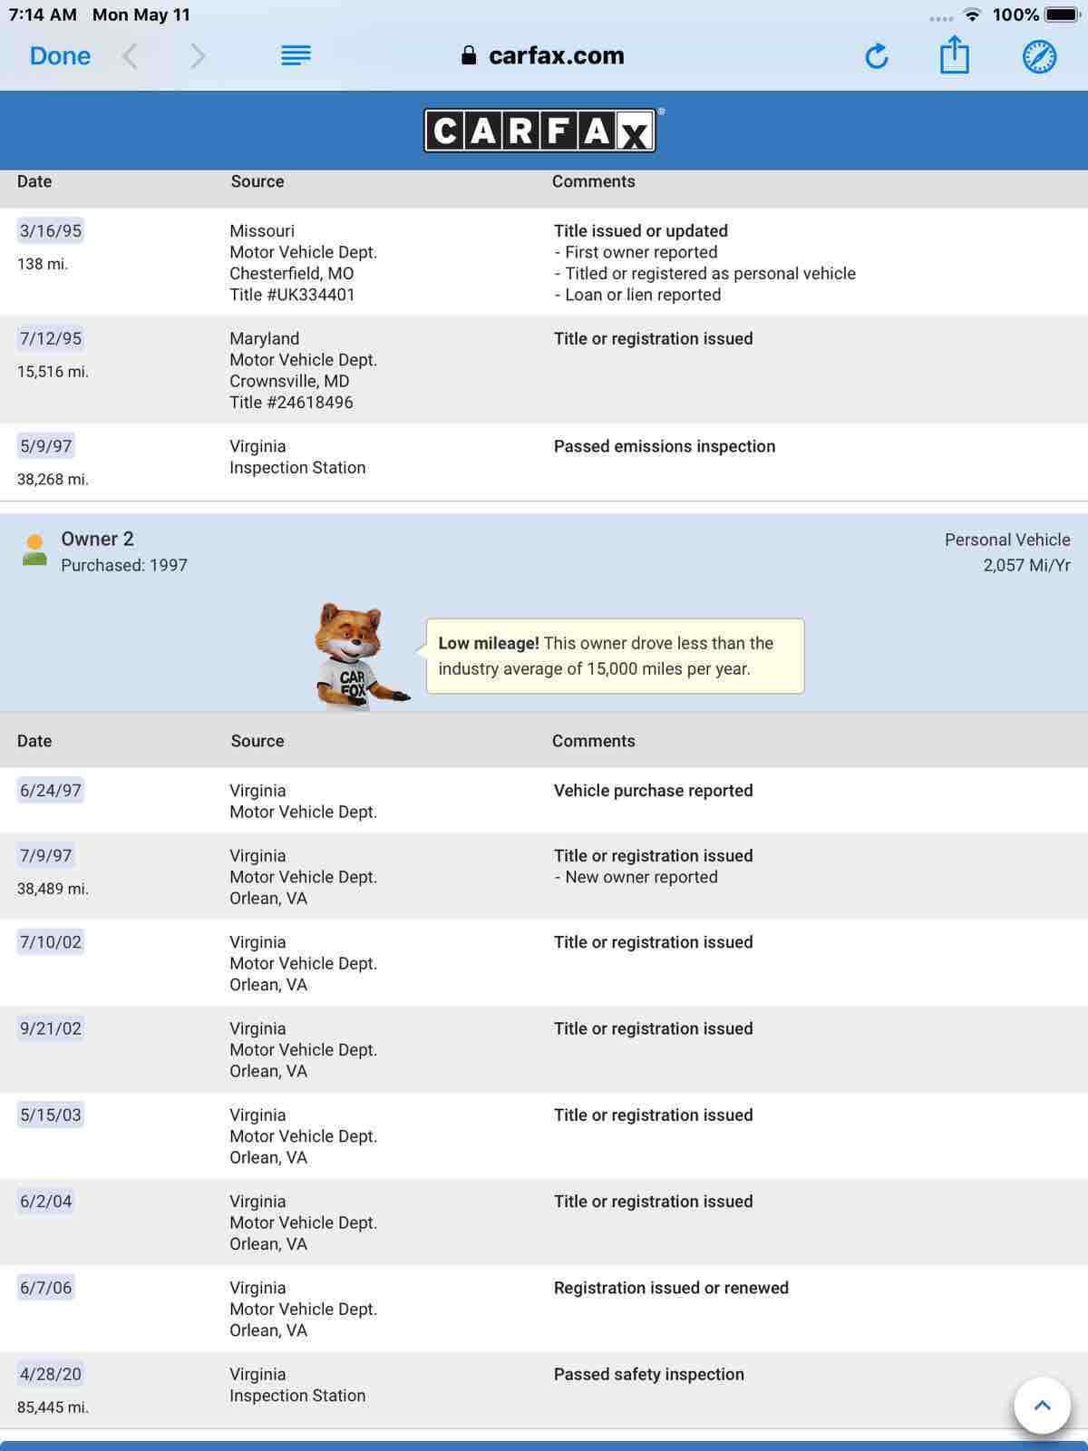Click 'Personal Vehicle' label
This screenshot has width=1088, height=1451.
coord(1007,540)
